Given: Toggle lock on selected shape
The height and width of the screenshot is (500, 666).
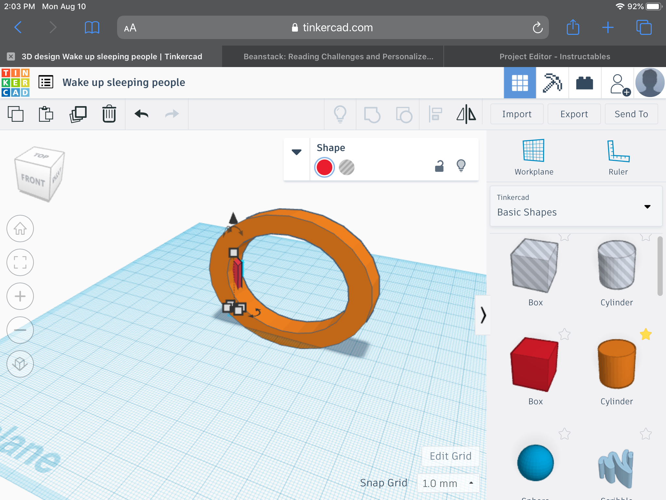Looking at the screenshot, I should pyautogui.click(x=439, y=166).
